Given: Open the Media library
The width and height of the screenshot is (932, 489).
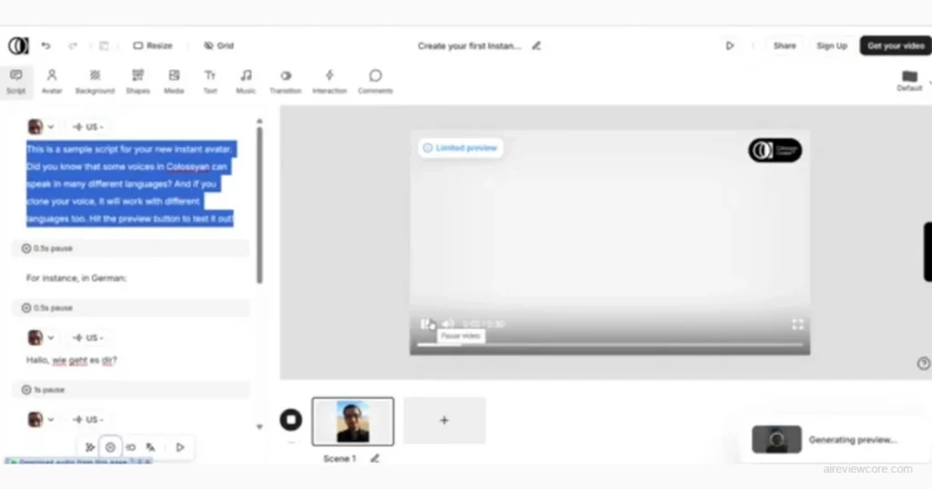Looking at the screenshot, I should pos(174,81).
